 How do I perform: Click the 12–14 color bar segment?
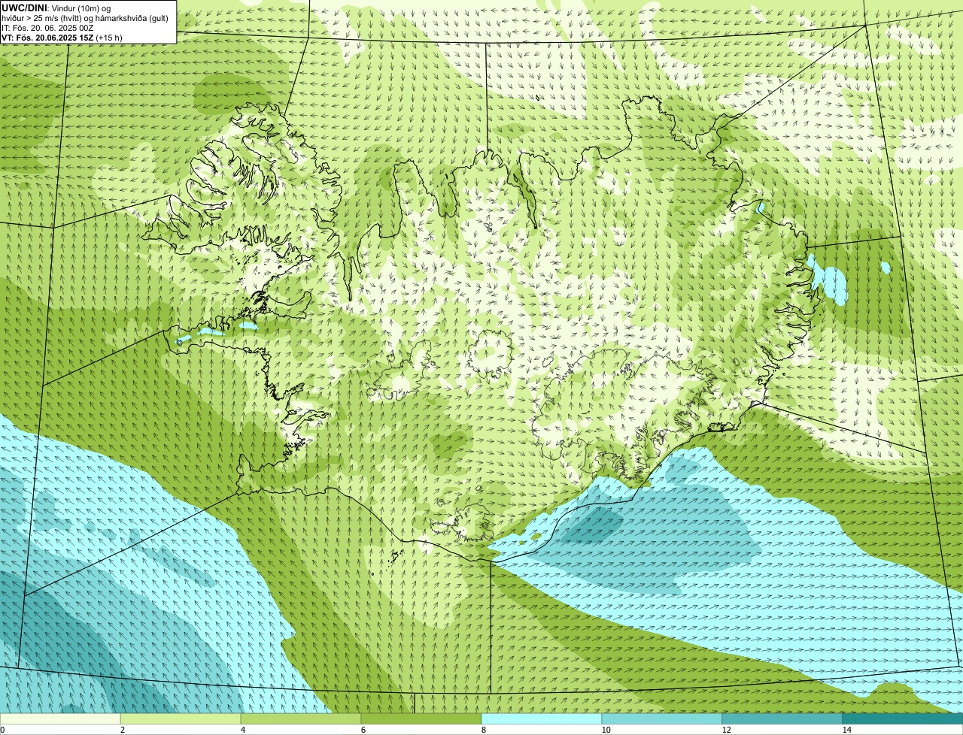coord(782,718)
